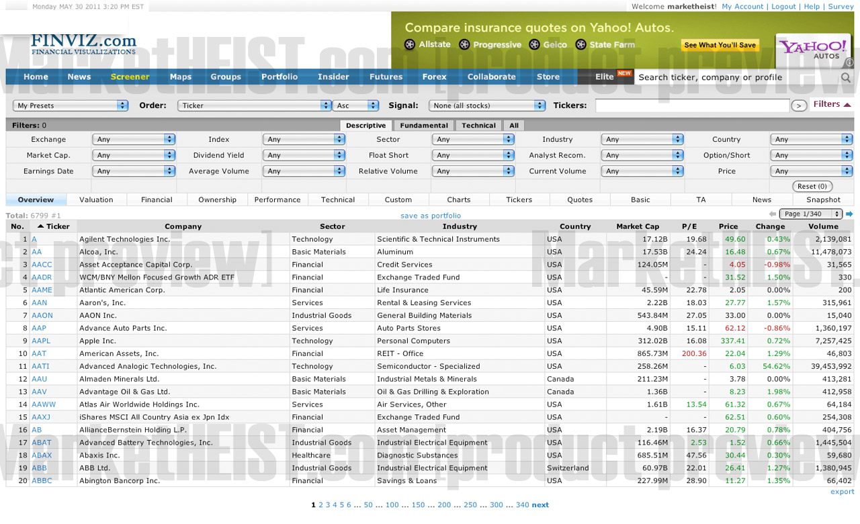The height and width of the screenshot is (524, 860).
Task: Open the Portfolio menu item
Action: click(279, 77)
